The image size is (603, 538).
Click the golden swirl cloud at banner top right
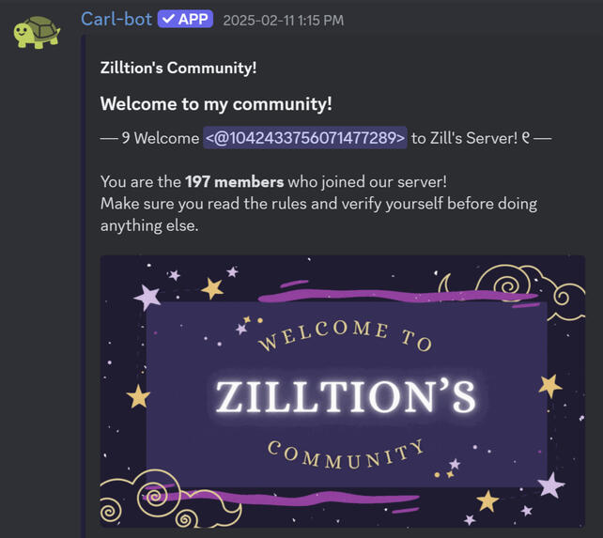[x=532, y=291]
